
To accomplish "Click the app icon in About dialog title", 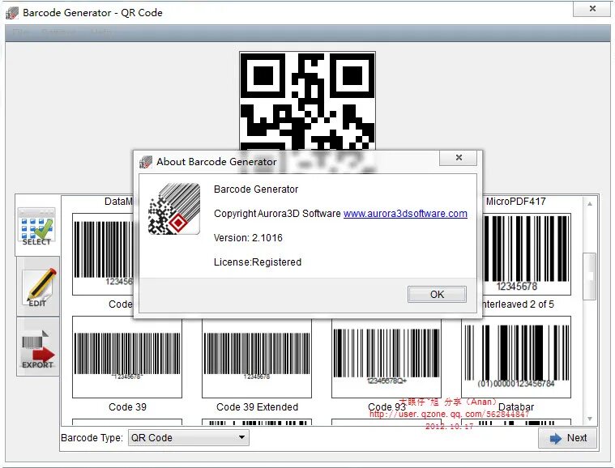I will coord(146,162).
